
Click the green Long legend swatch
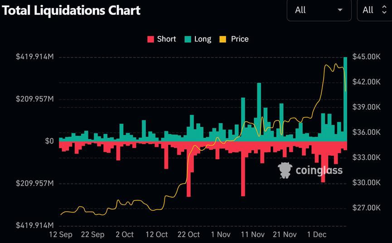188,39
